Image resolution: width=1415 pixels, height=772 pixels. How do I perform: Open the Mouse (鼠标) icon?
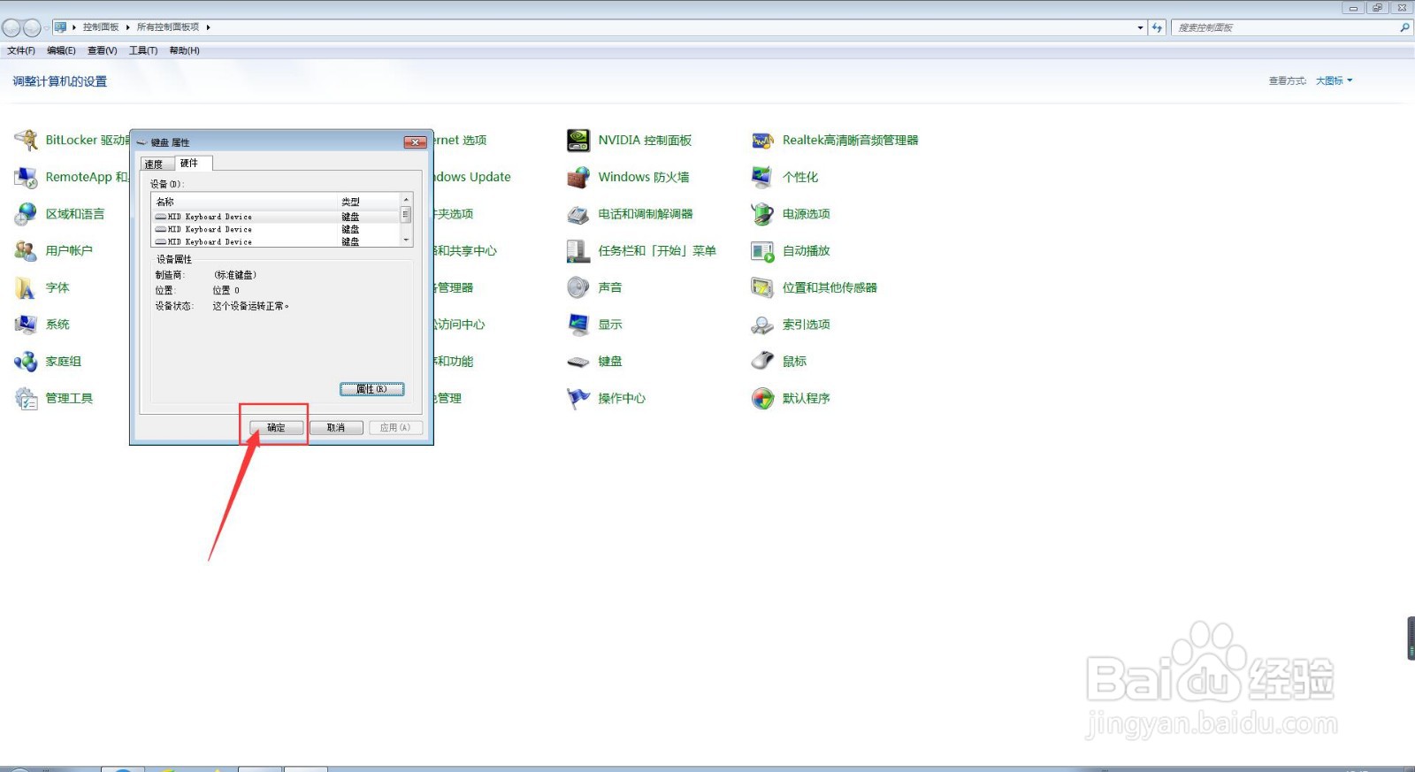point(762,362)
